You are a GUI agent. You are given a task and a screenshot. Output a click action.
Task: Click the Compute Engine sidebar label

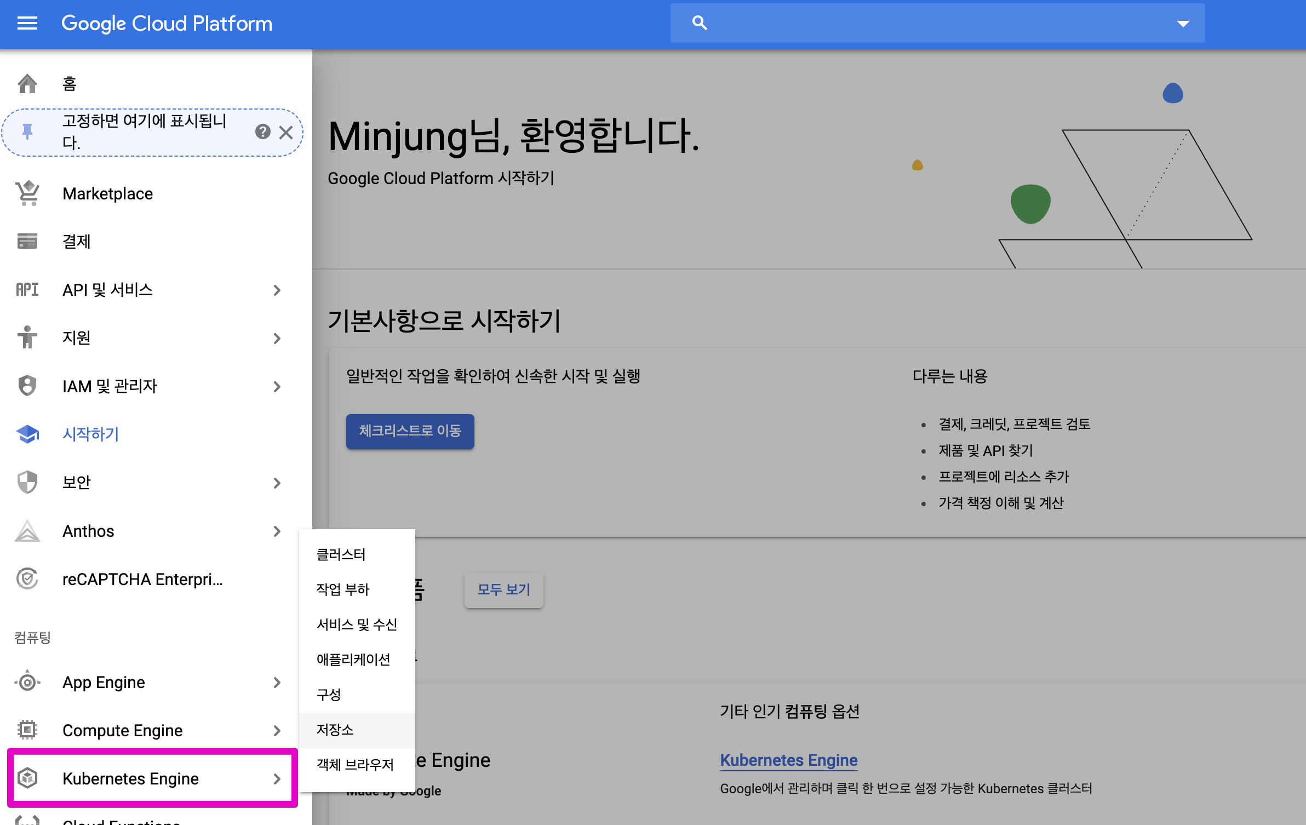coord(122,730)
